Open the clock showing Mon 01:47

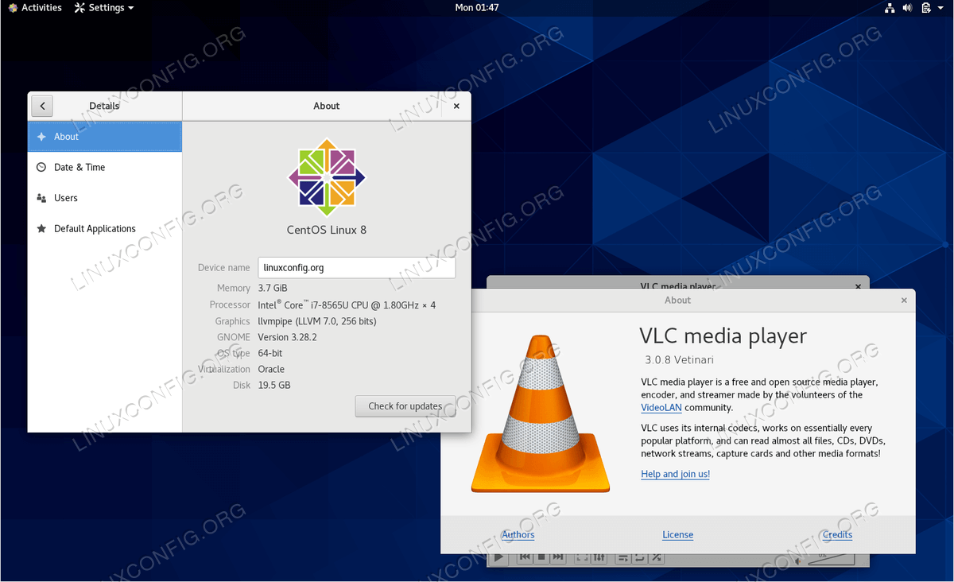(x=477, y=8)
